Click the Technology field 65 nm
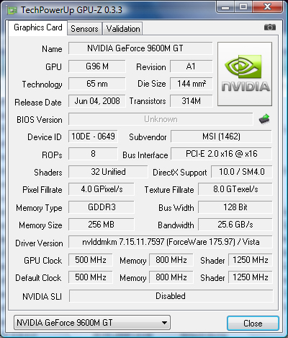The width and height of the screenshot is (288, 338). (97, 84)
